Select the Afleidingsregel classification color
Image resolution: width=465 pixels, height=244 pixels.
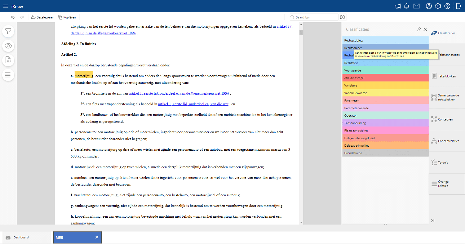(x=385, y=78)
